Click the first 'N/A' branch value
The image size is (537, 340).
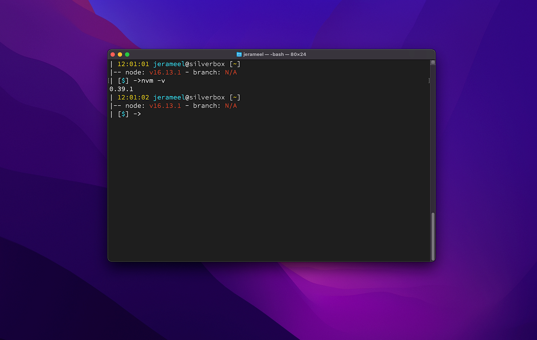(231, 73)
